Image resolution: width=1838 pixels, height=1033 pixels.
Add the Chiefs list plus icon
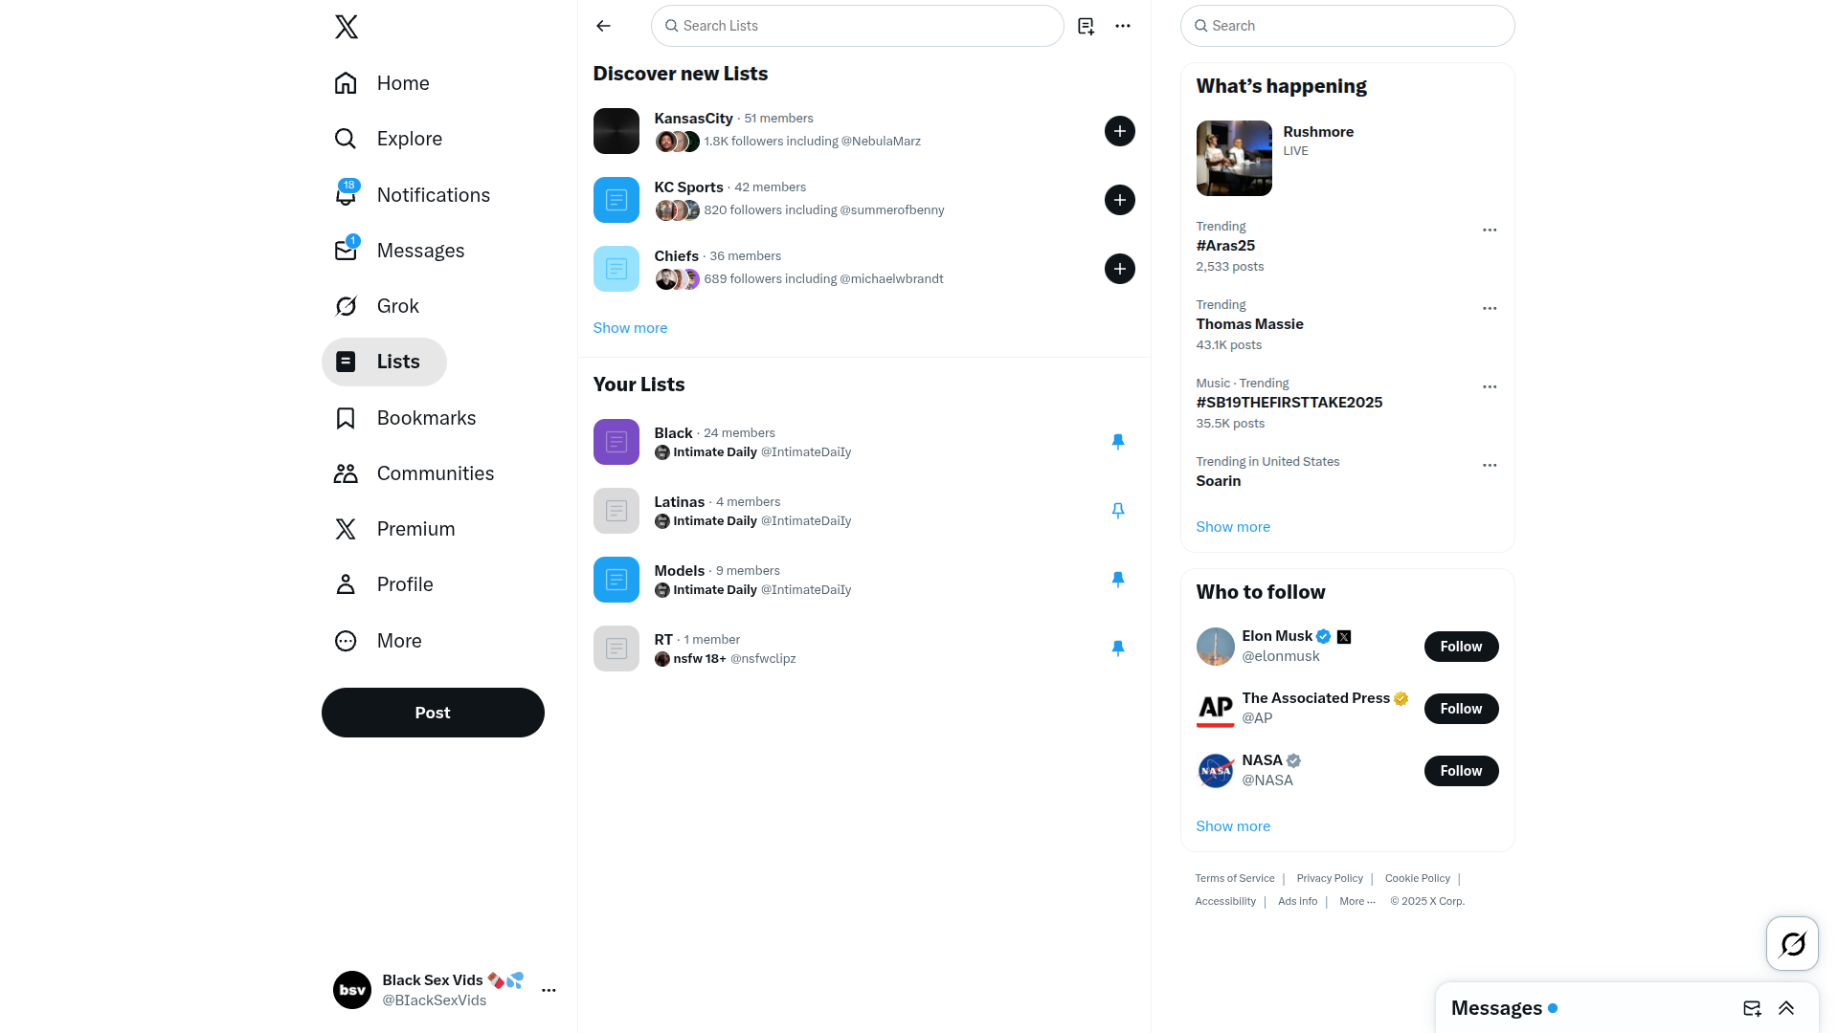[x=1119, y=269]
